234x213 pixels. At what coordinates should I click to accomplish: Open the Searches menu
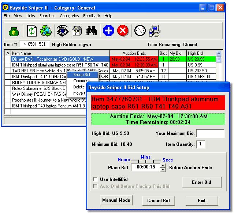(x=47, y=16)
